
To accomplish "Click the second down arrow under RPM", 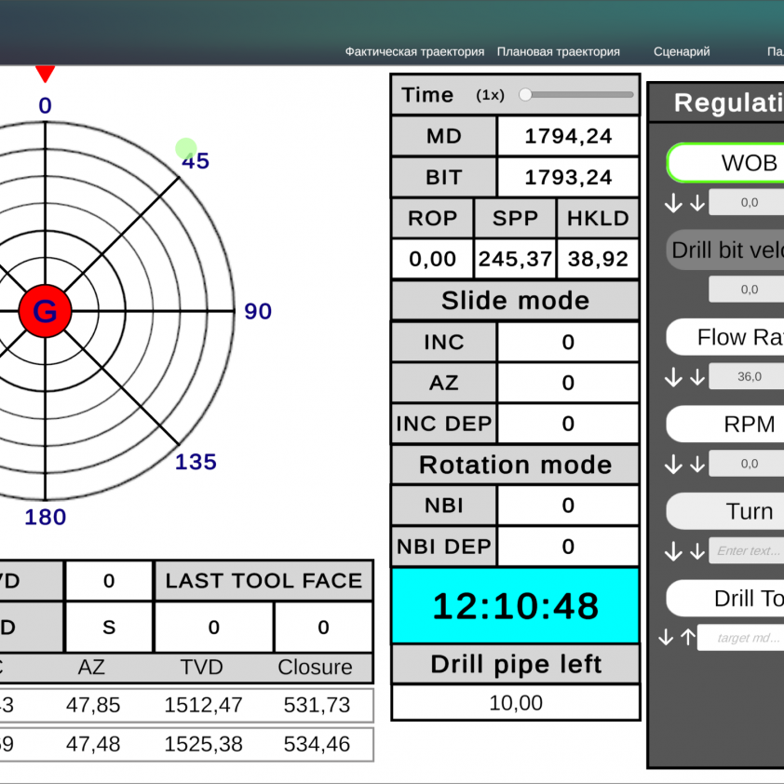I will [x=697, y=464].
